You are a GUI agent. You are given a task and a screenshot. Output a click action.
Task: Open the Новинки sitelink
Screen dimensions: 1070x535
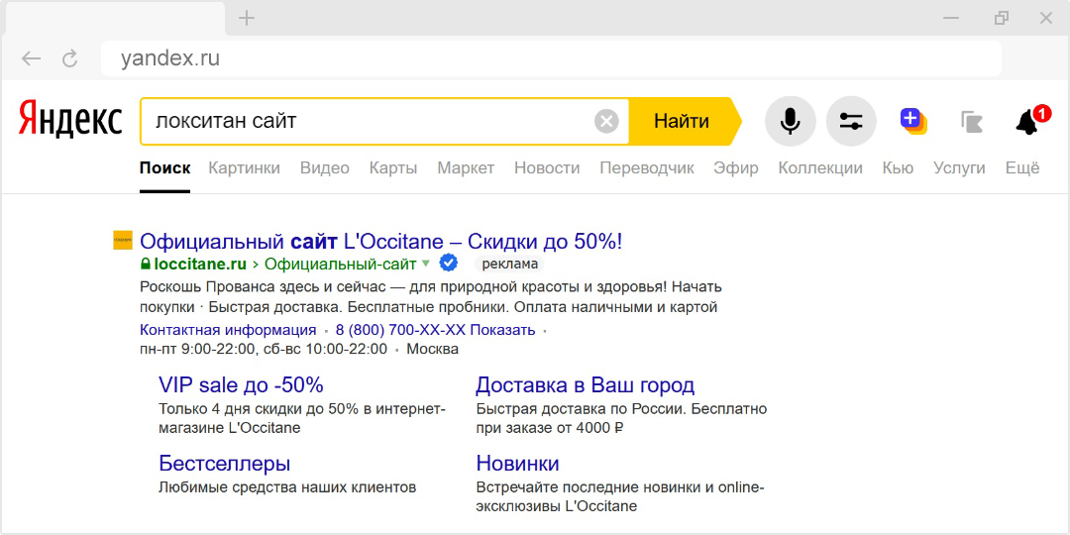point(518,464)
